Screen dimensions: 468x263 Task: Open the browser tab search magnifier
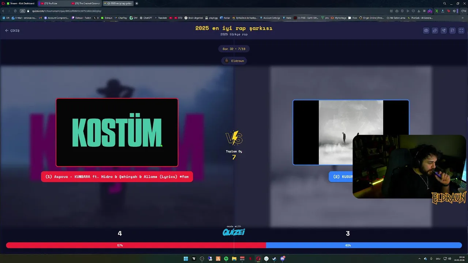445,3
